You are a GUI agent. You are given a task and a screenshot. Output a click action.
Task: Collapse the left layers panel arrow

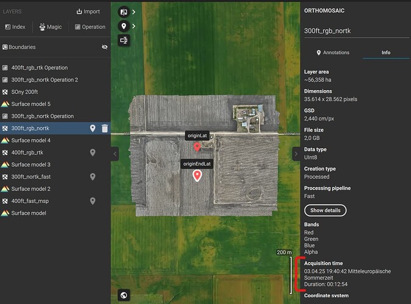click(115, 154)
